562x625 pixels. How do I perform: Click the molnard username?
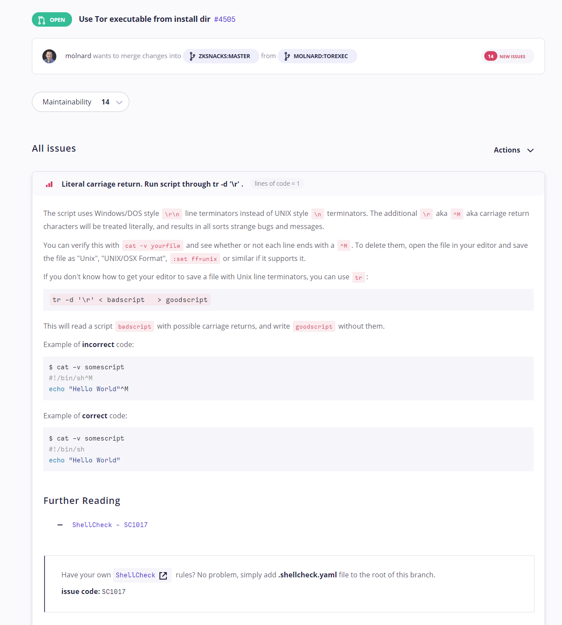click(x=78, y=56)
